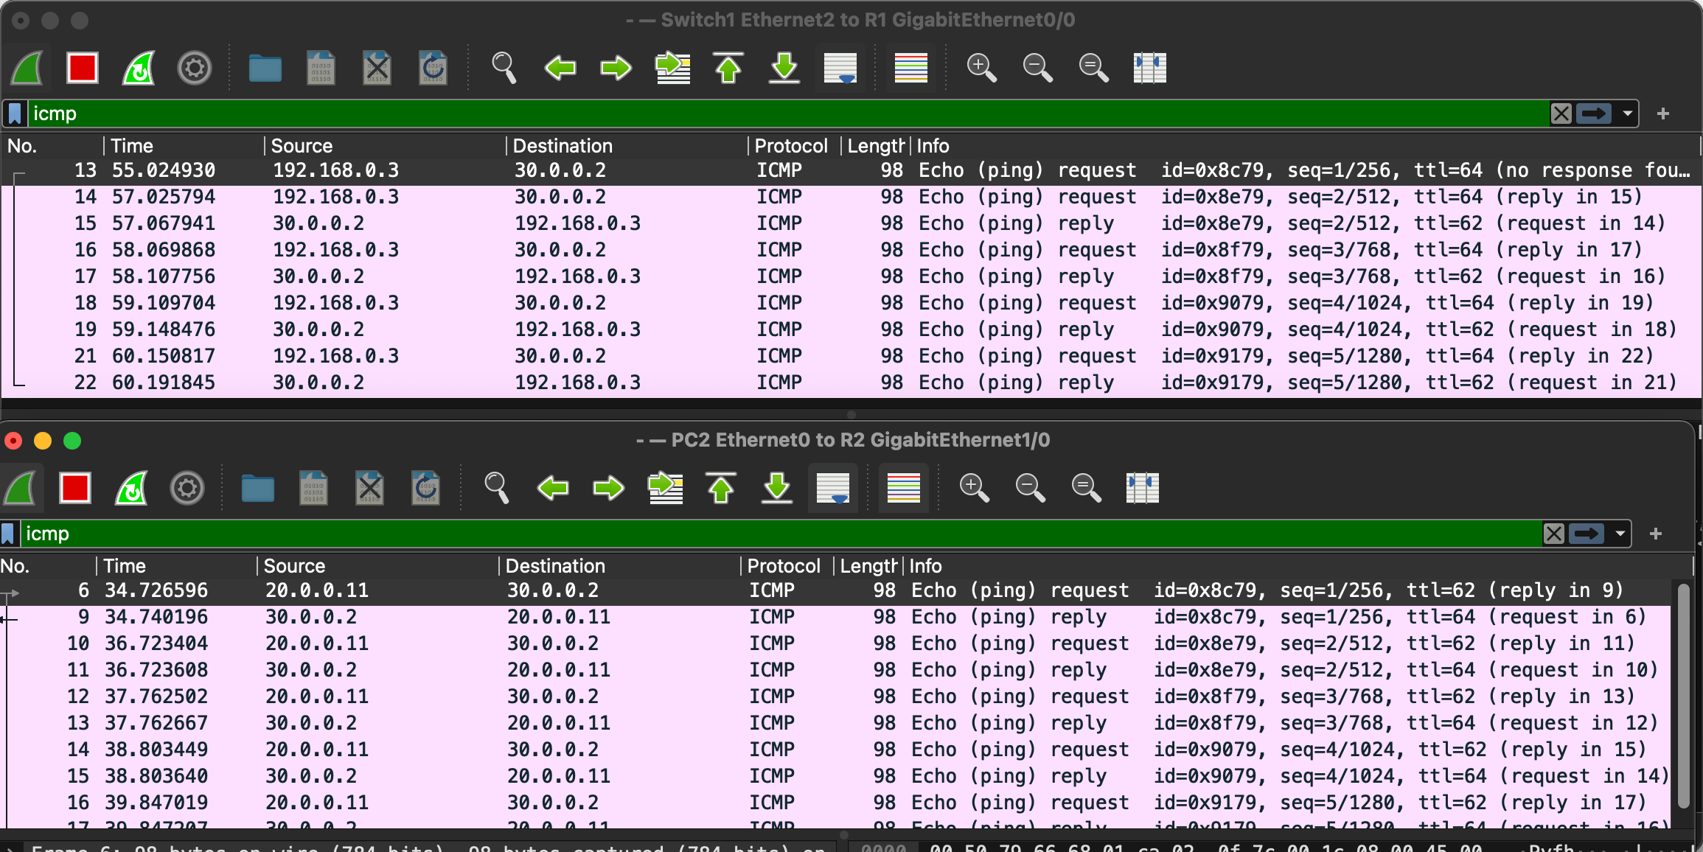
Task: Sort by Protocol column in bottom window
Action: tap(783, 566)
